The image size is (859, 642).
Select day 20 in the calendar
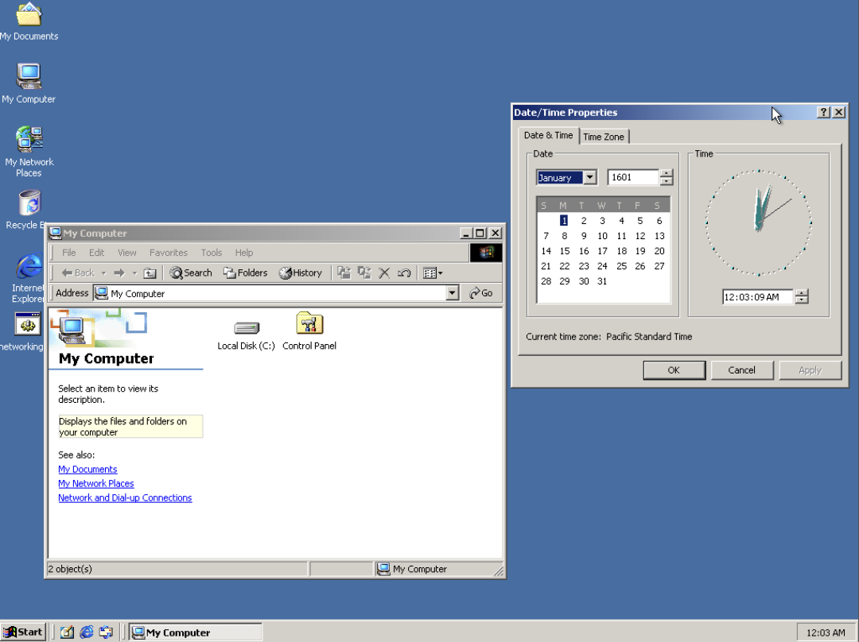tap(659, 250)
